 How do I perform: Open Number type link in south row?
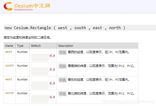coord(23,66)
